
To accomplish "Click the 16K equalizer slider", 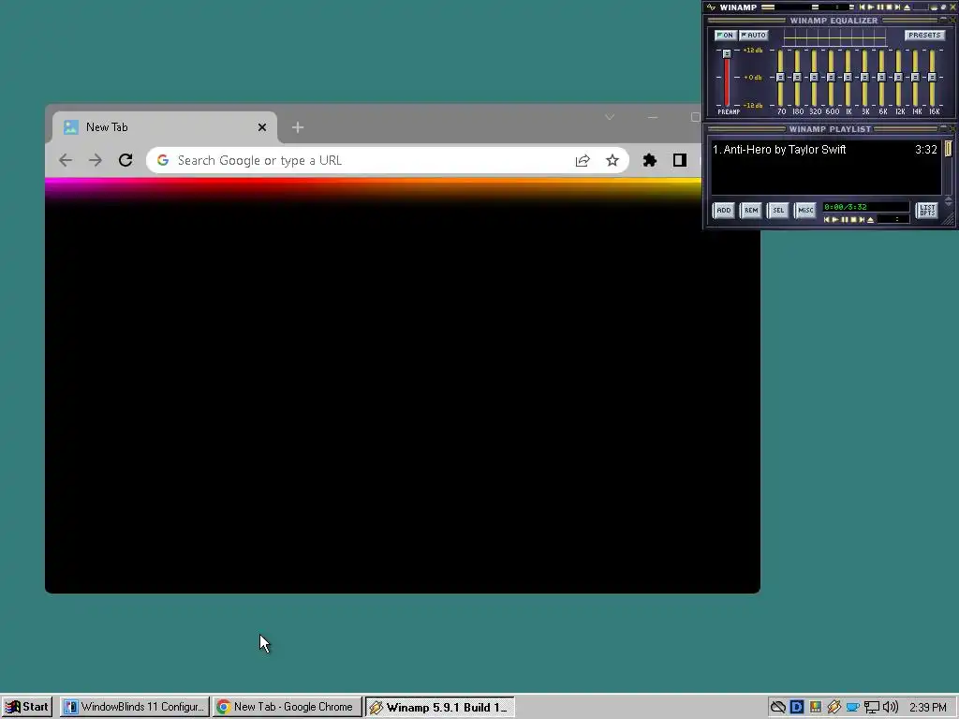I will 932,77.
